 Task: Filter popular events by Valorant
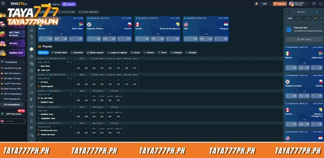click(x=149, y=52)
